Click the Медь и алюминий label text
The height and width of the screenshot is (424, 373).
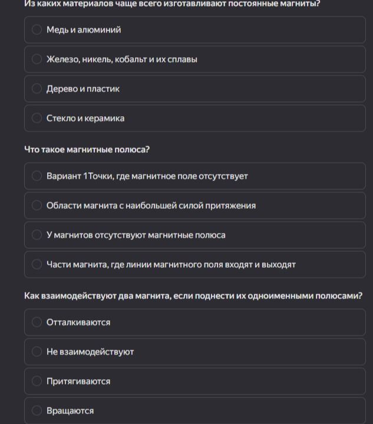pyautogui.click(x=84, y=29)
